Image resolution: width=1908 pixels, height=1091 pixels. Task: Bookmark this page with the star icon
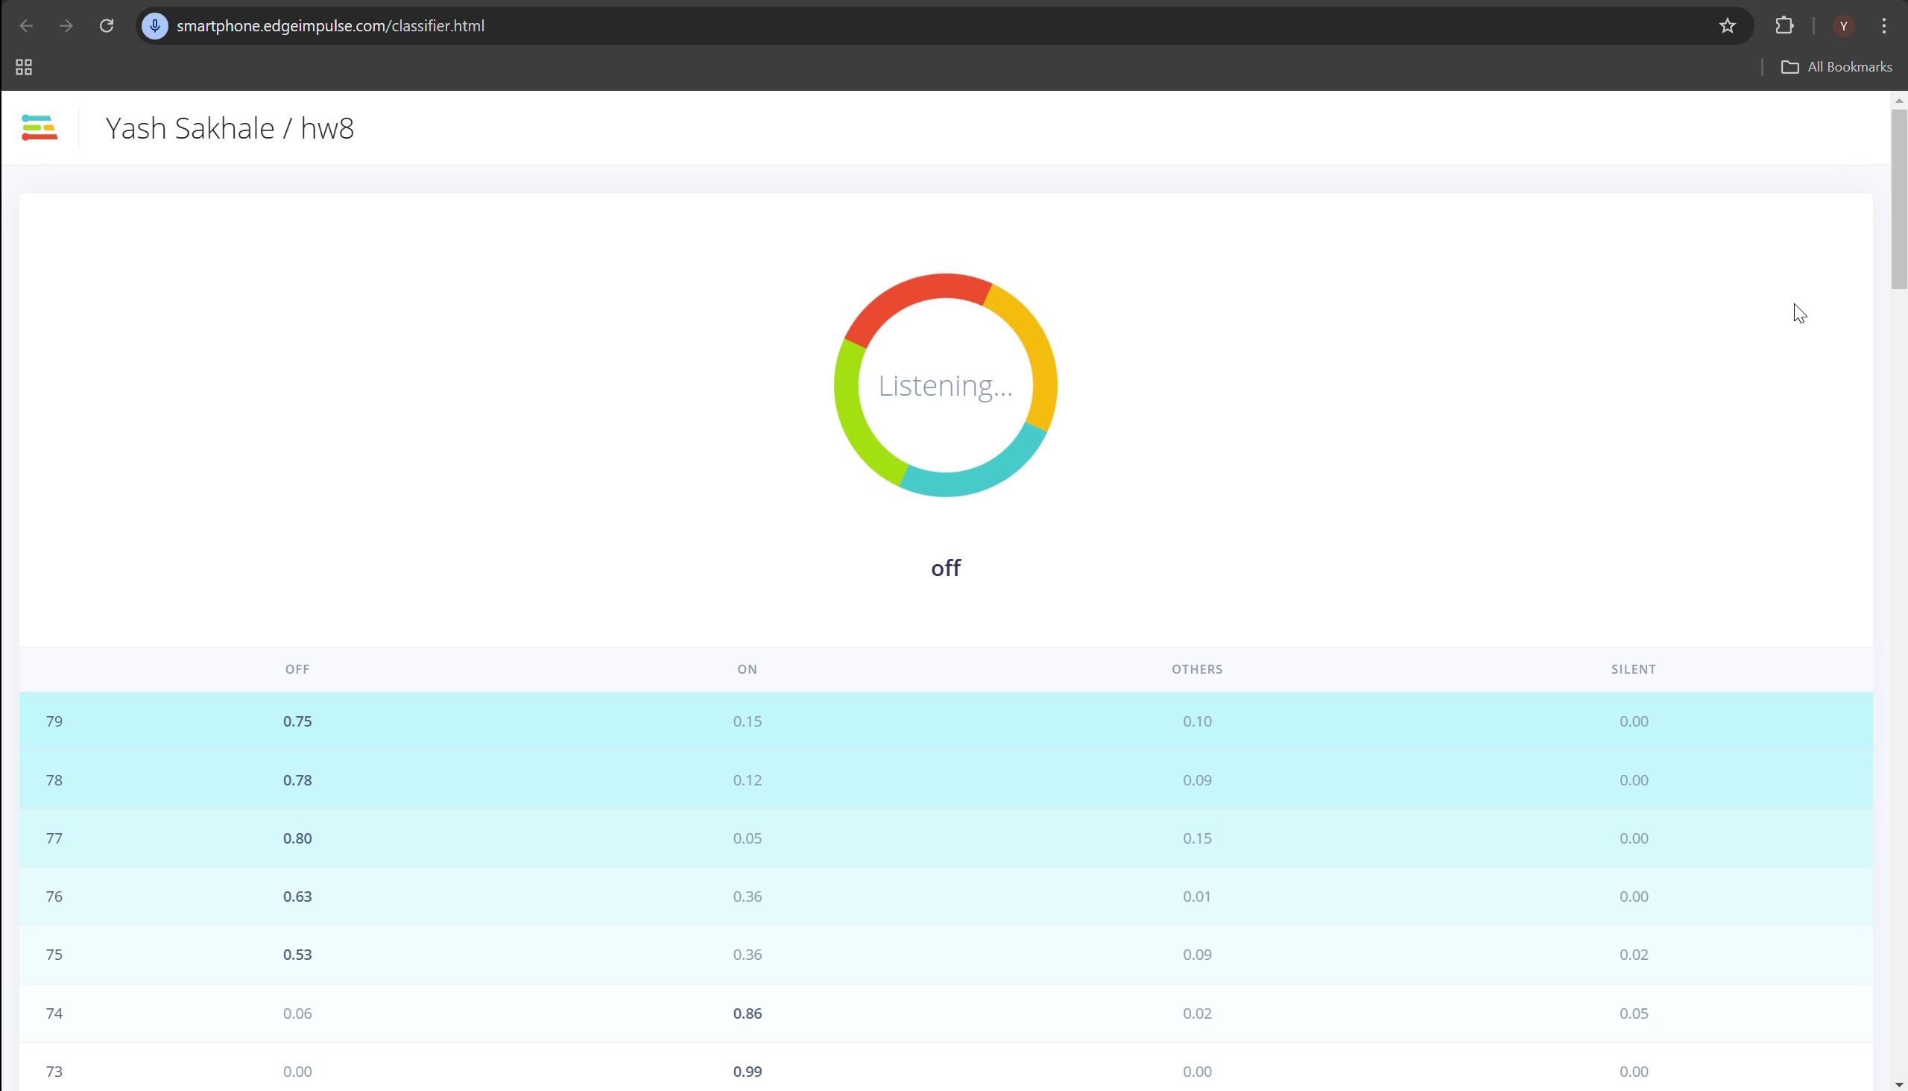1728,26
